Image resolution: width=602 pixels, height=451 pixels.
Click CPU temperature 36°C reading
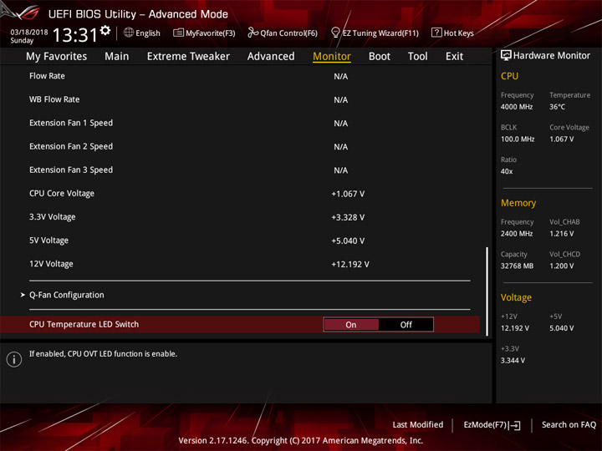coord(557,107)
